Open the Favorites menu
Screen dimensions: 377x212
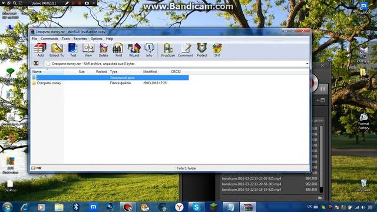point(80,38)
